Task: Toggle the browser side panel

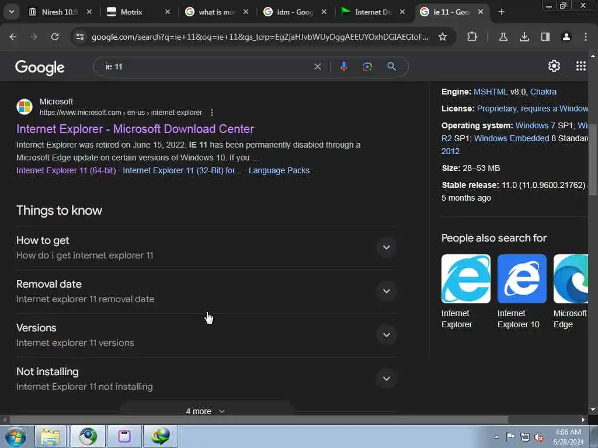Action: (x=545, y=37)
